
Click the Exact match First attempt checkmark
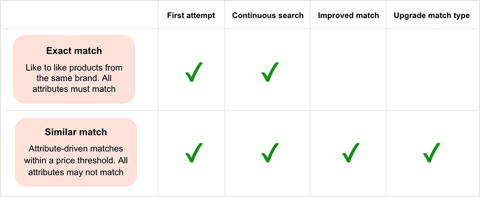coord(194,72)
